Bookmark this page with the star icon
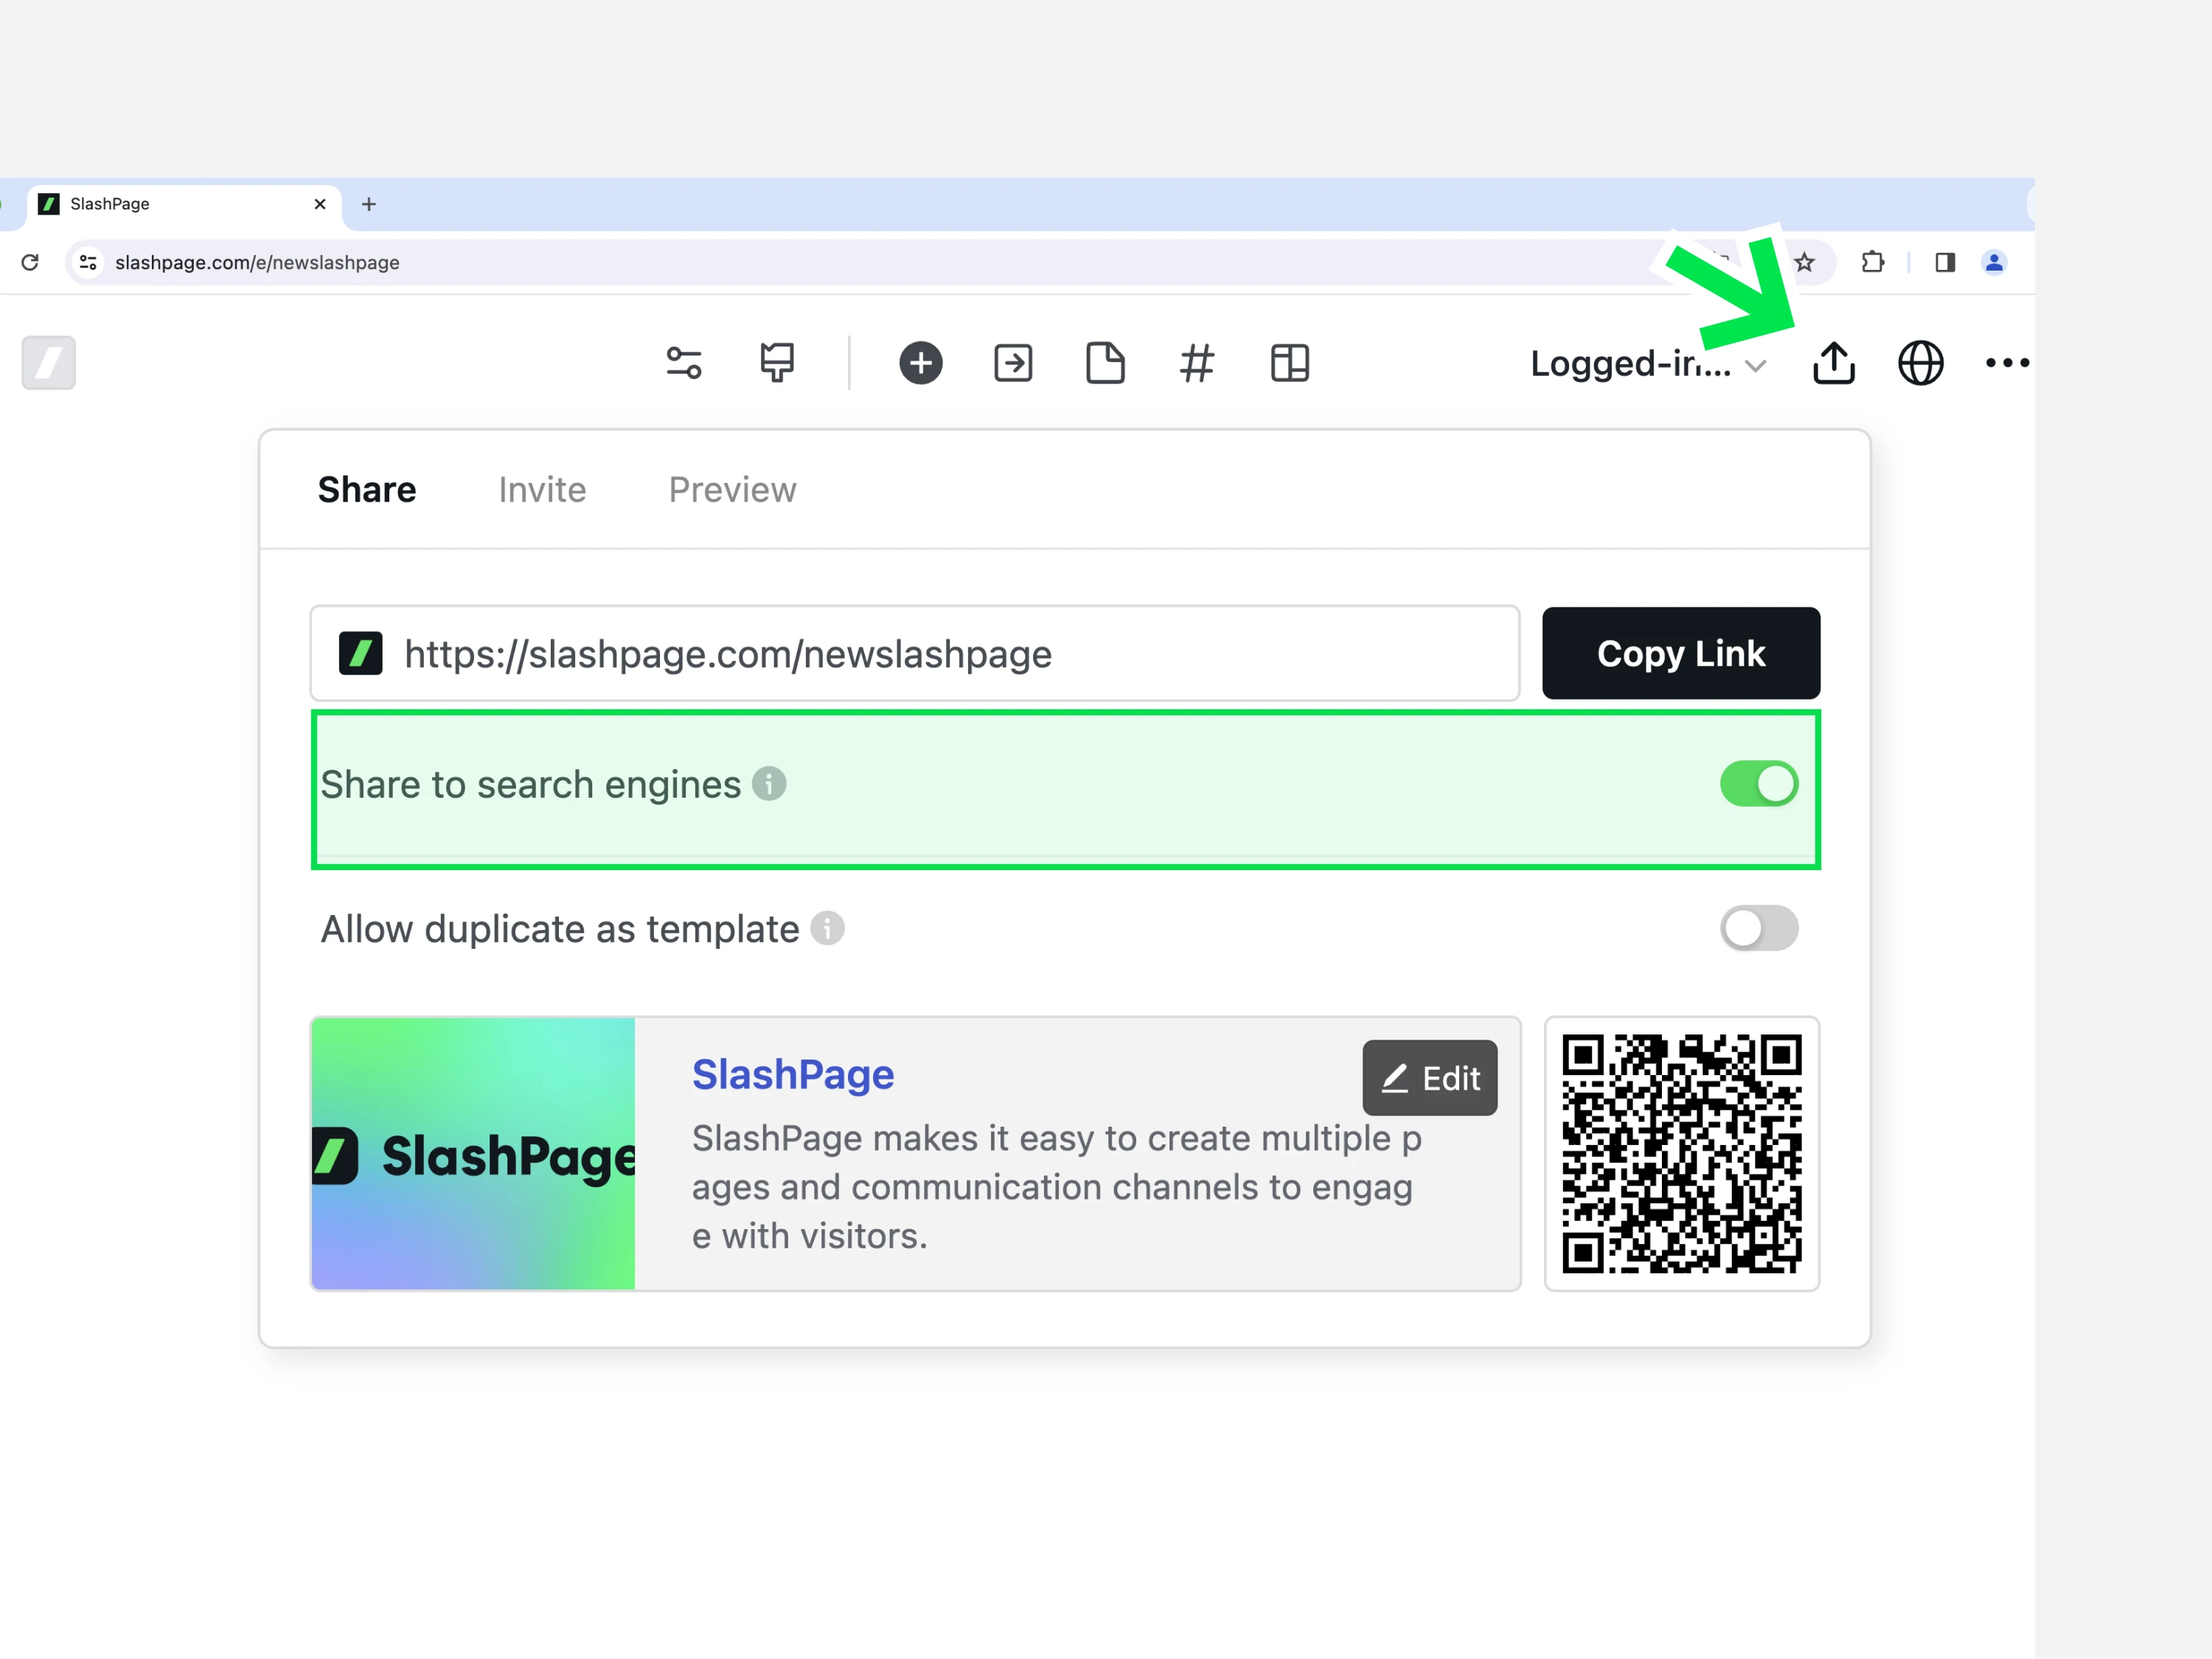This screenshot has width=2212, height=1659. pos(1804,262)
